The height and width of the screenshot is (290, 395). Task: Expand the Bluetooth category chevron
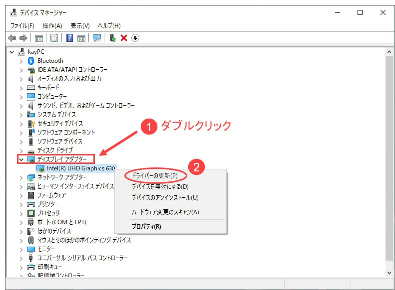coord(21,61)
